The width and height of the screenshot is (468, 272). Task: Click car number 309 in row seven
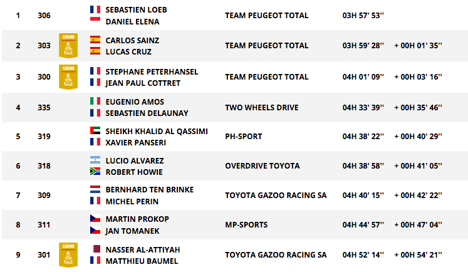coord(44,196)
